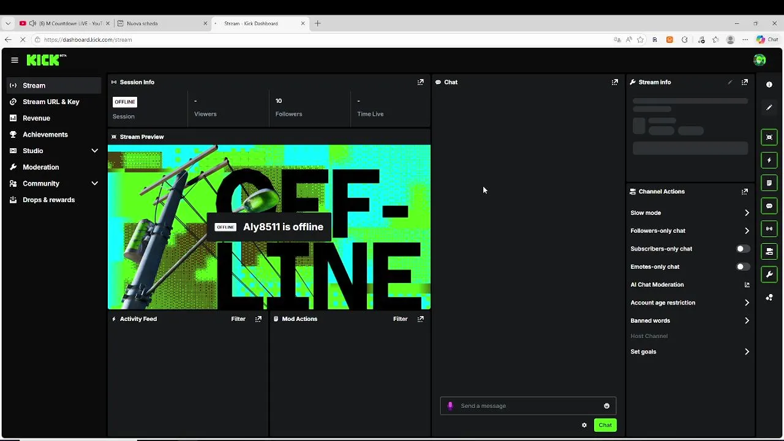784x441 pixels.
Task: Edit stream info with the pencil icon
Action: pyautogui.click(x=729, y=82)
